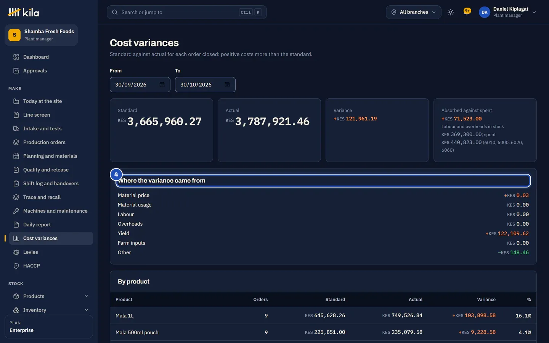
Task: Click the Planning and materials calendar icon
Action: (16, 156)
